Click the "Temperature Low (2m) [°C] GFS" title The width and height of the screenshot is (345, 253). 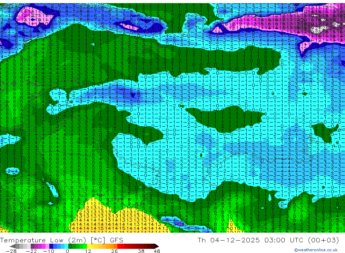pos(62,240)
